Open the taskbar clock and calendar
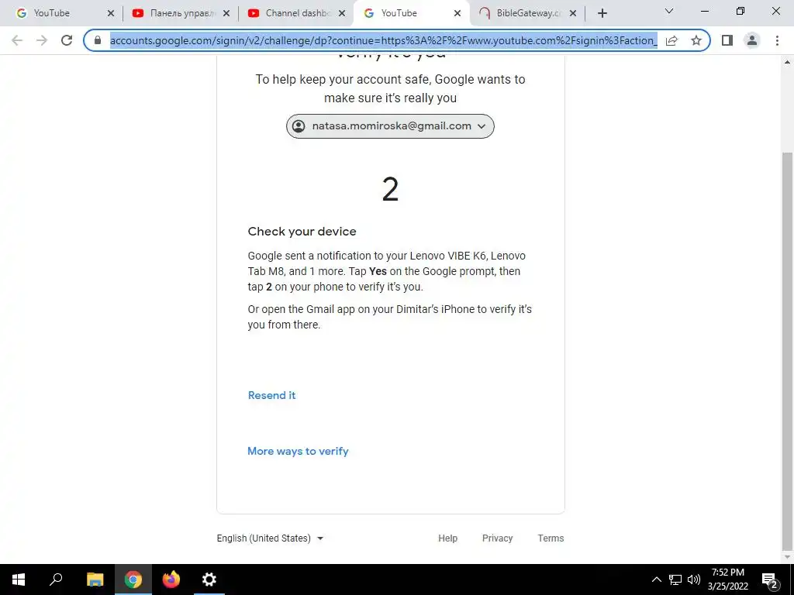 [727, 580]
